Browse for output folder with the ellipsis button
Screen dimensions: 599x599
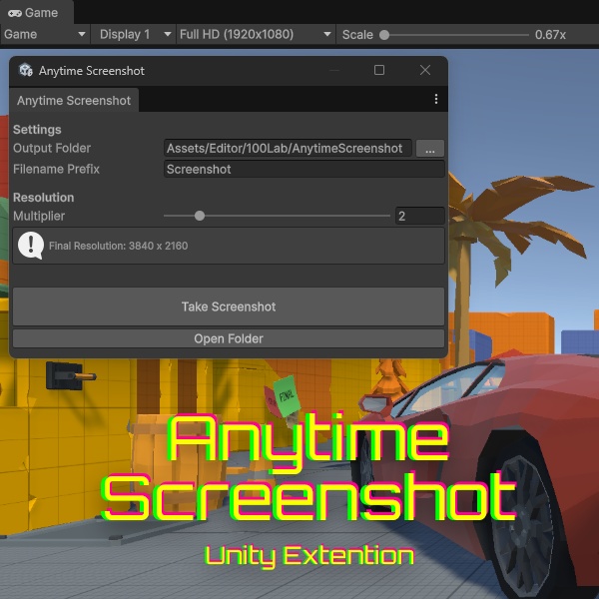(x=430, y=148)
